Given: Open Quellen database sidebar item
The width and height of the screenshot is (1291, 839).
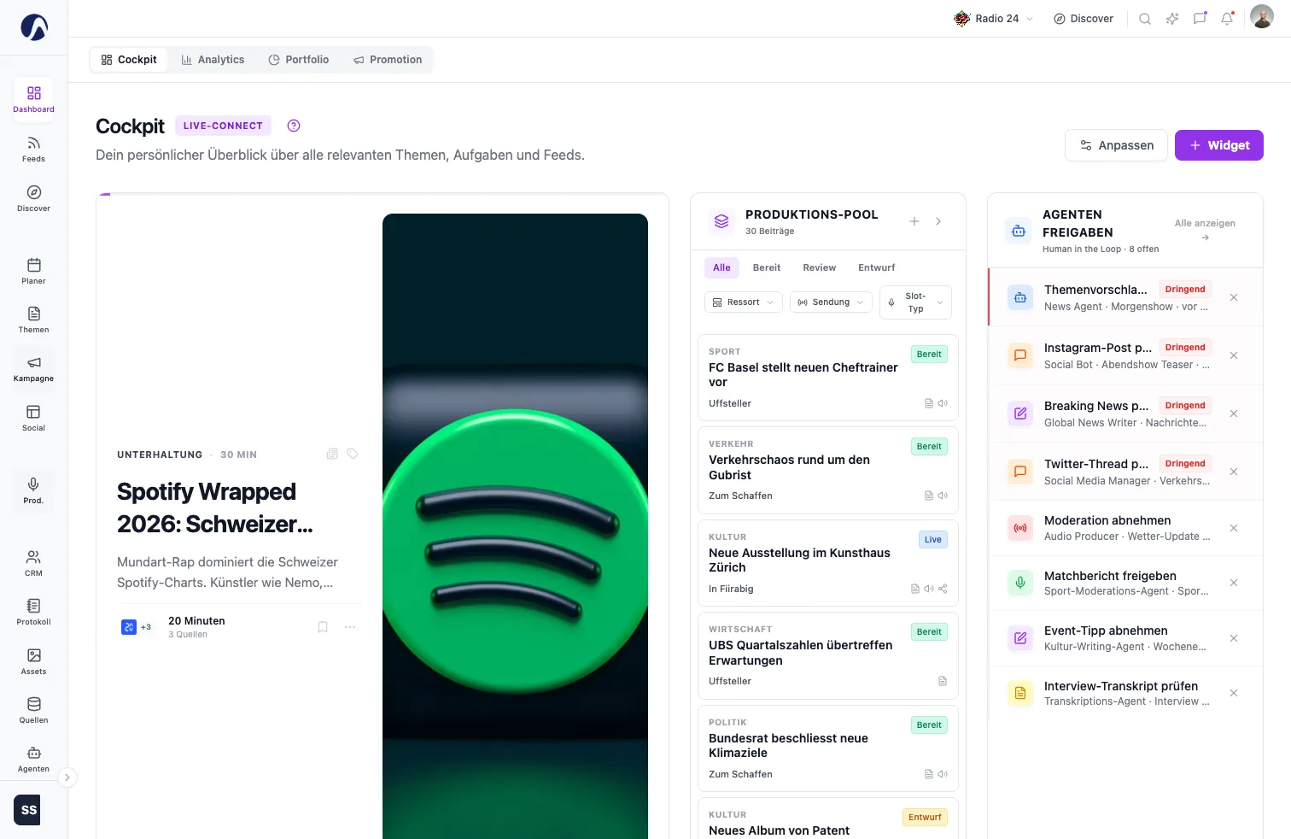Looking at the screenshot, I should click(x=34, y=710).
